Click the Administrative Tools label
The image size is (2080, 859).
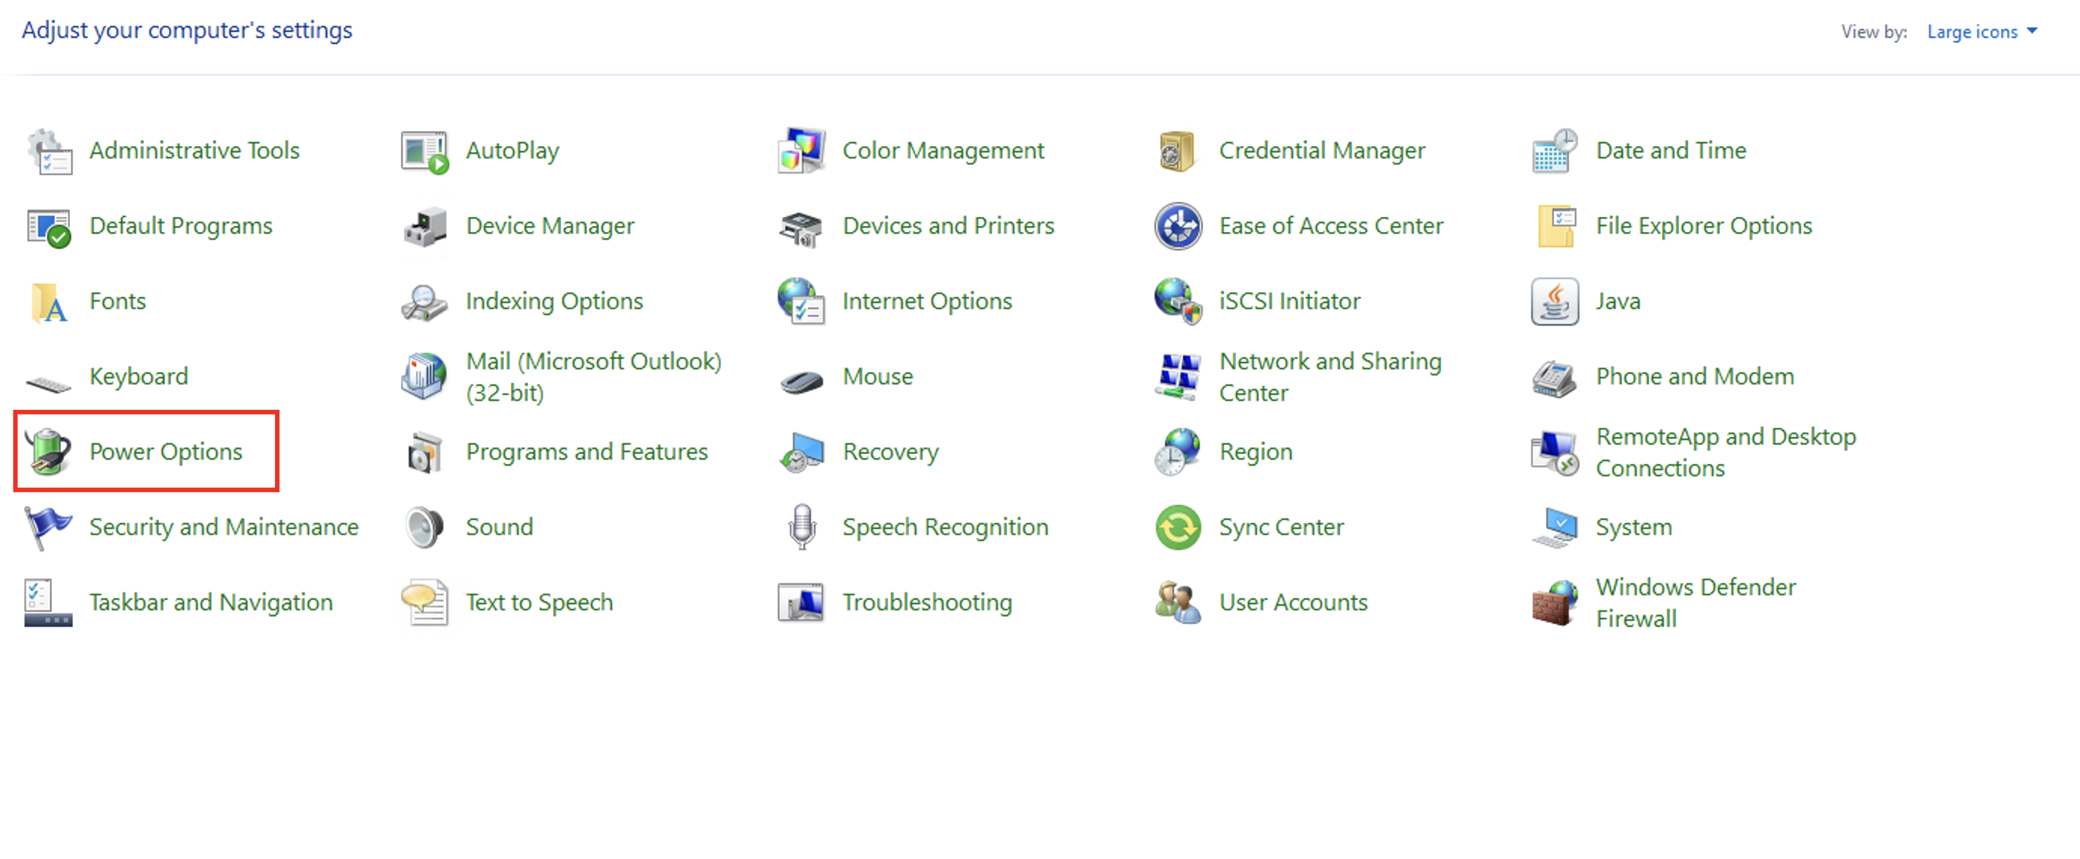pyautogui.click(x=194, y=150)
